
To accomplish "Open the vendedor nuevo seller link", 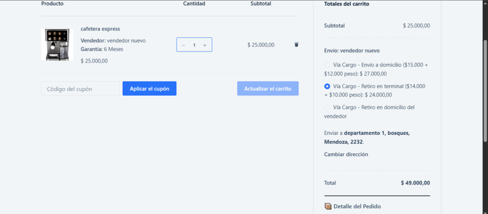I will pyautogui.click(x=126, y=41).
